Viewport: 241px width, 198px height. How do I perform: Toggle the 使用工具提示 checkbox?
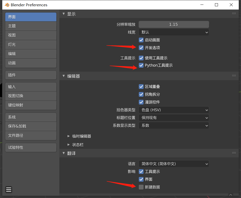point(141,58)
